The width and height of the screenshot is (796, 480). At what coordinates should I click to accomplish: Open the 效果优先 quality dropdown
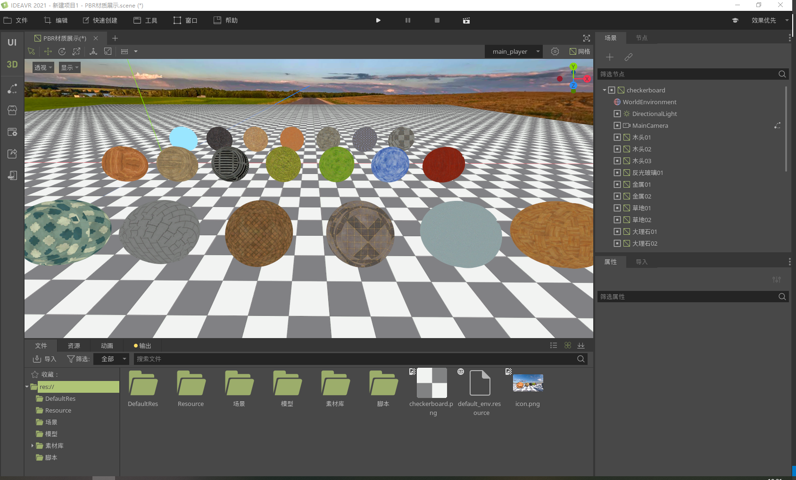coord(770,20)
